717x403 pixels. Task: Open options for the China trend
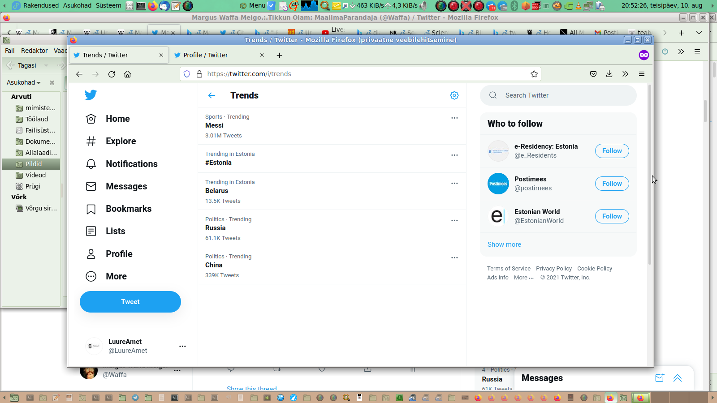pyautogui.click(x=454, y=257)
